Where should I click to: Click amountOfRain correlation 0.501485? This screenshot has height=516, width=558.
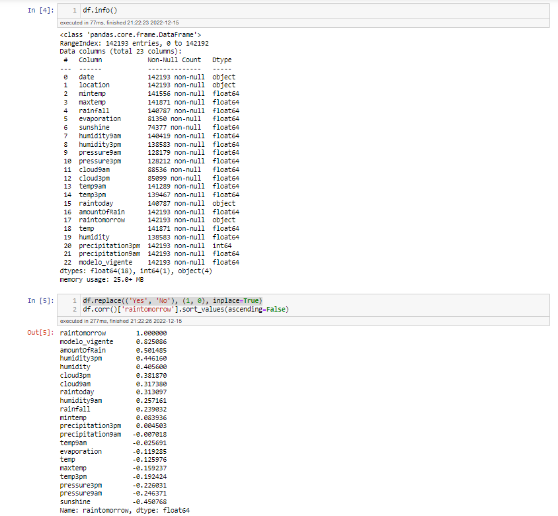click(x=151, y=351)
